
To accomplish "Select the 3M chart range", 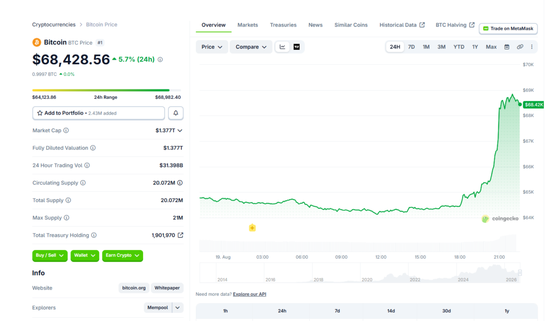I will (x=441, y=47).
